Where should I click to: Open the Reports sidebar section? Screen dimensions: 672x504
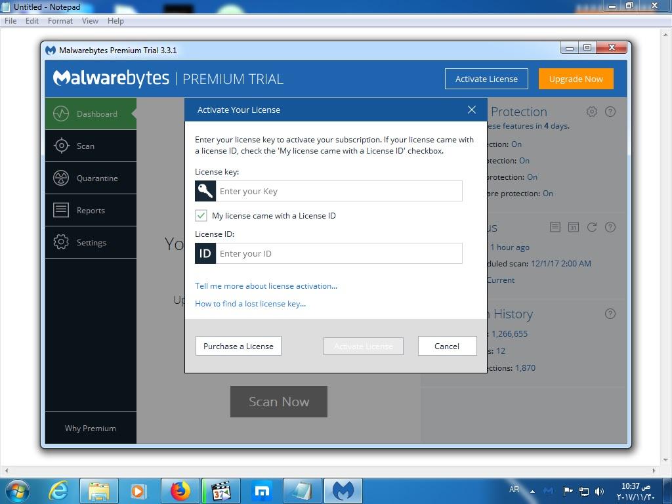91,211
